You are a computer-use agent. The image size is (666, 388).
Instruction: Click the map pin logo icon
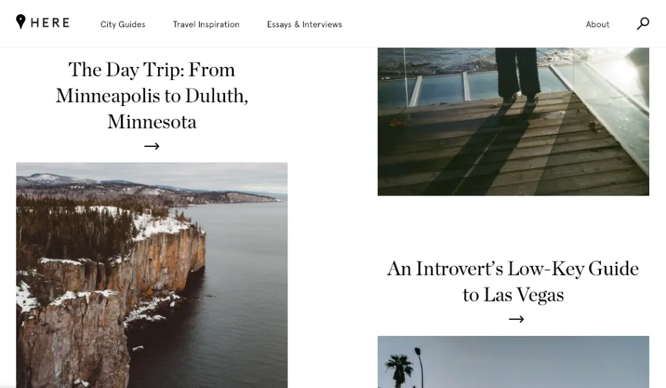point(20,21)
